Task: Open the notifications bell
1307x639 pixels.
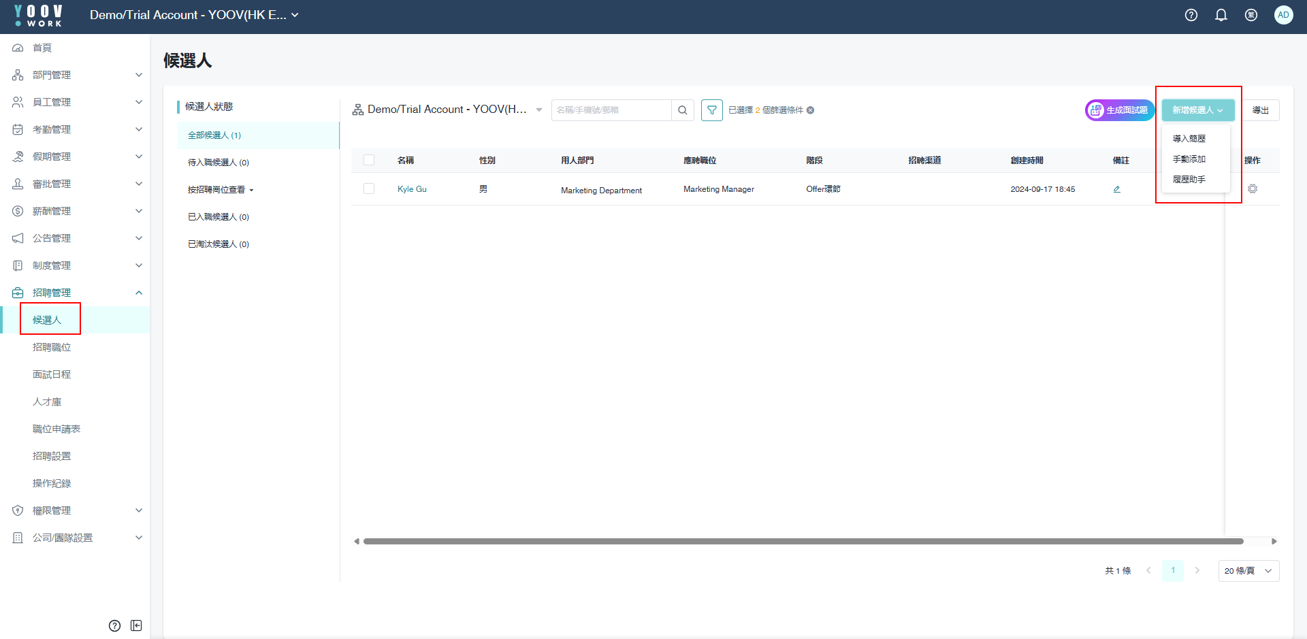Action: pos(1221,15)
